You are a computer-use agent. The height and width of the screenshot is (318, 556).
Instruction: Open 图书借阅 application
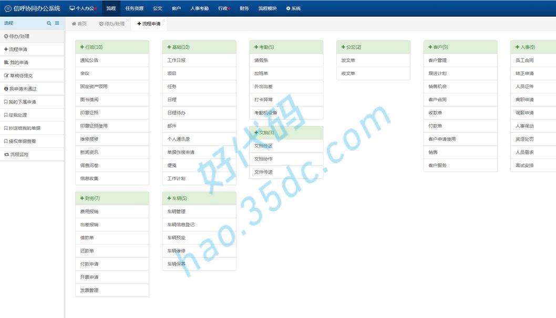click(x=112, y=100)
